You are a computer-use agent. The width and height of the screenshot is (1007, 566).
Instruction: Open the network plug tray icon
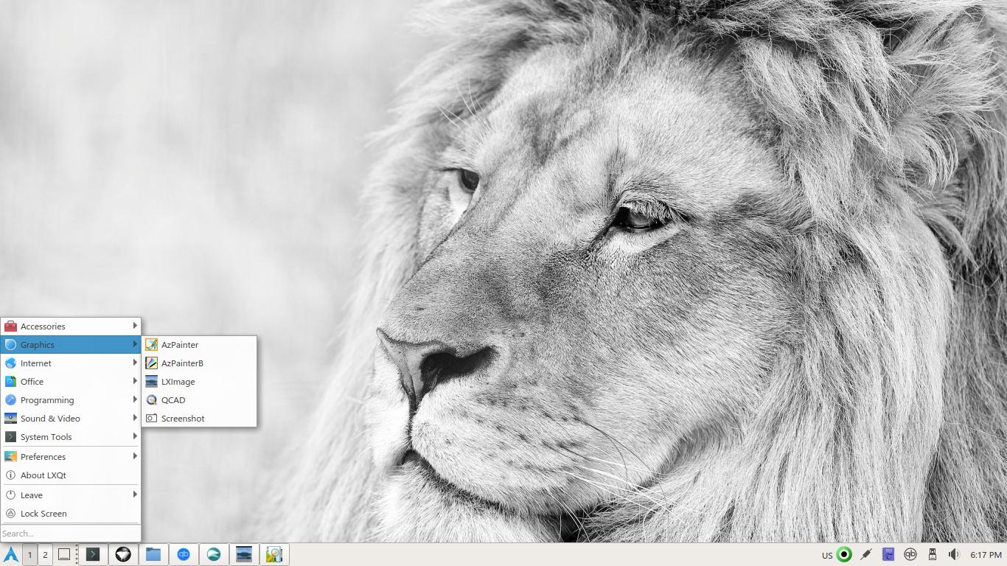866,555
